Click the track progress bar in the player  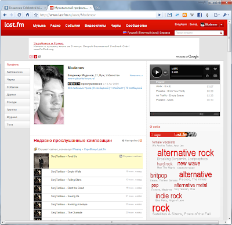(x=186, y=76)
